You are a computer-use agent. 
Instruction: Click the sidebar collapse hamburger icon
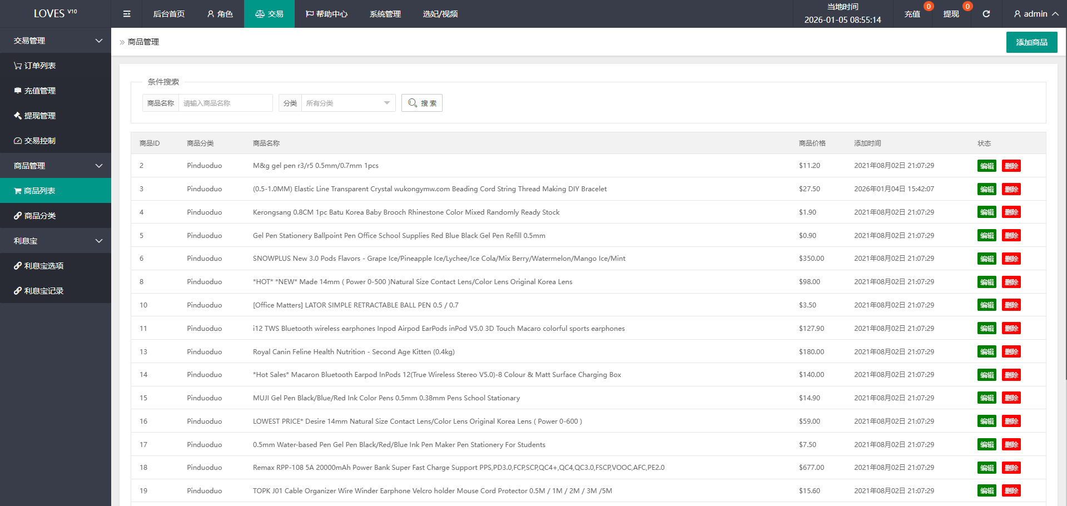coord(127,14)
